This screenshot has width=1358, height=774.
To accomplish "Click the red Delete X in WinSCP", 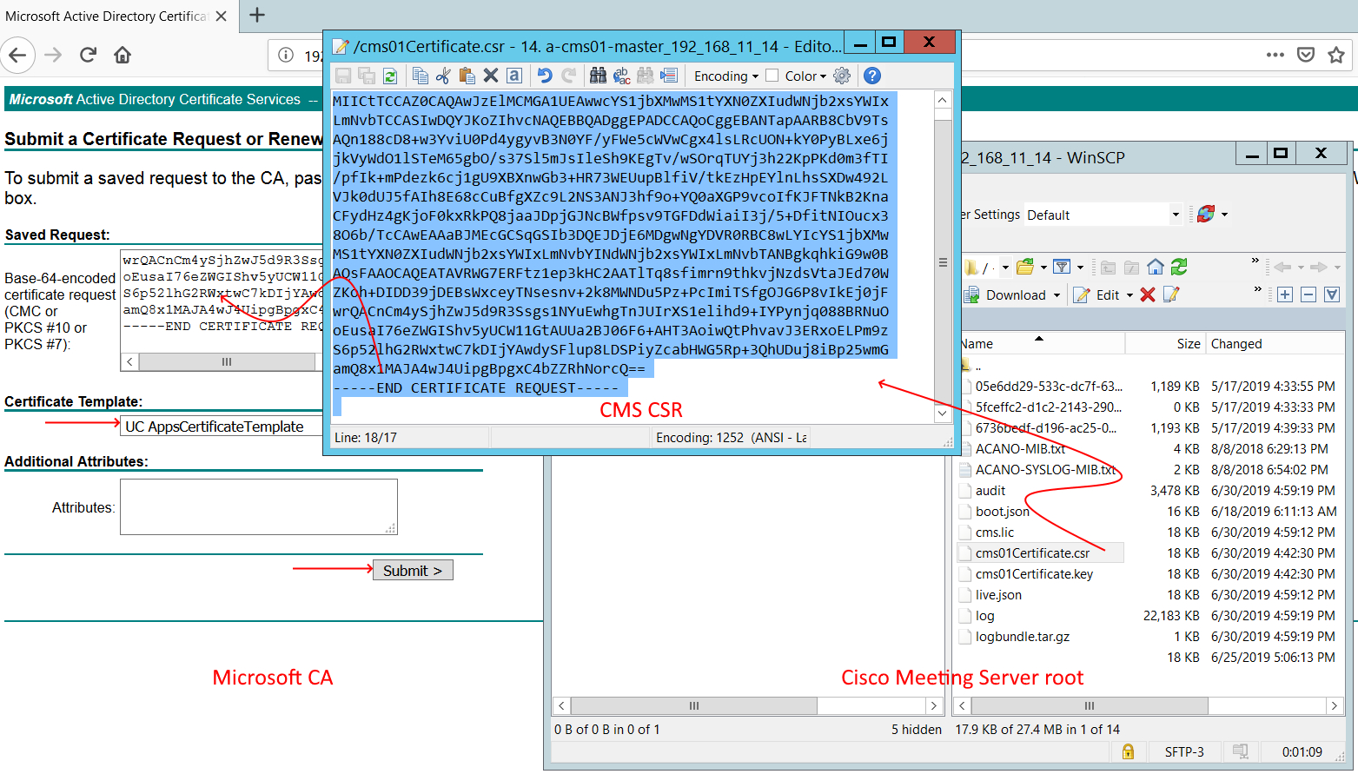I will (x=1148, y=294).
